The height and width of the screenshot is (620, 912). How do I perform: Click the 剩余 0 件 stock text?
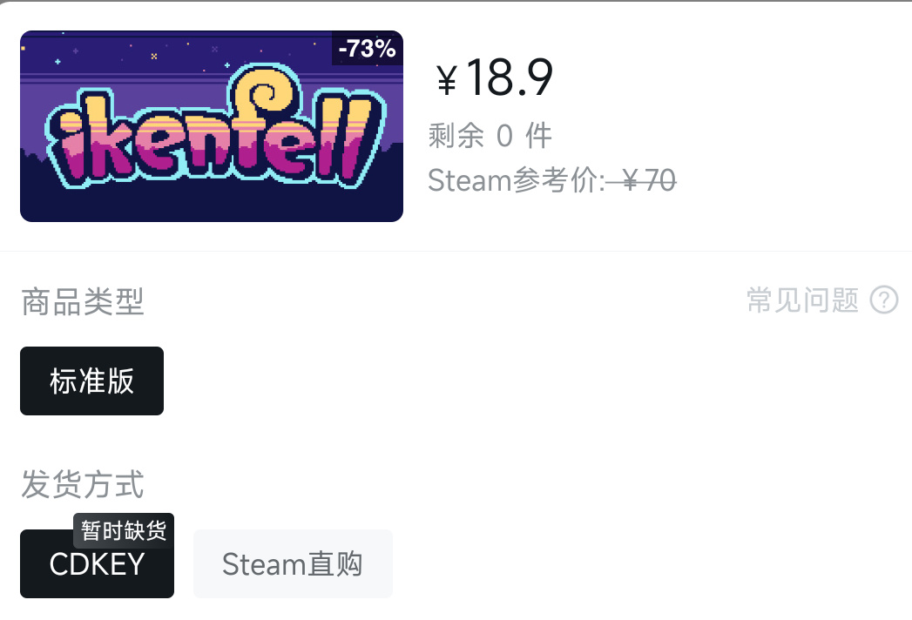tap(490, 136)
